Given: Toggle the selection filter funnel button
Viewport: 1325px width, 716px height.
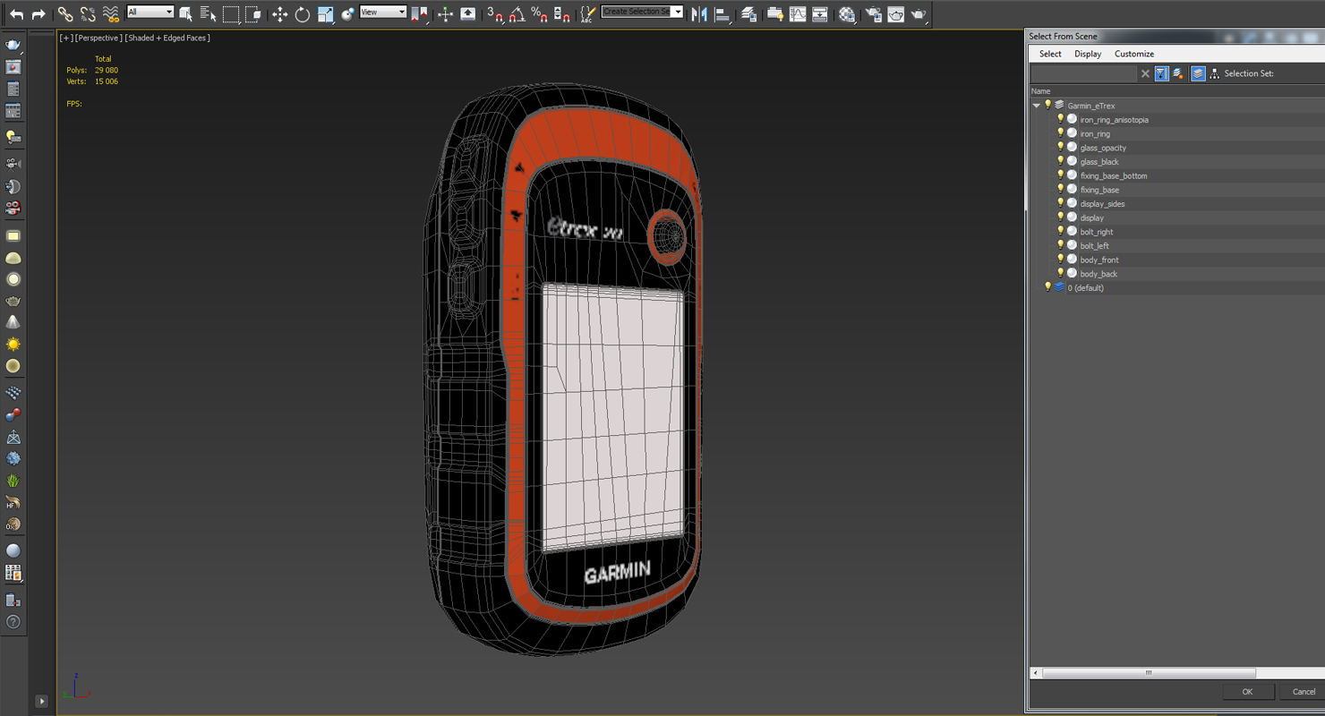Looking at the screenshot, I should pos(1161,73).
